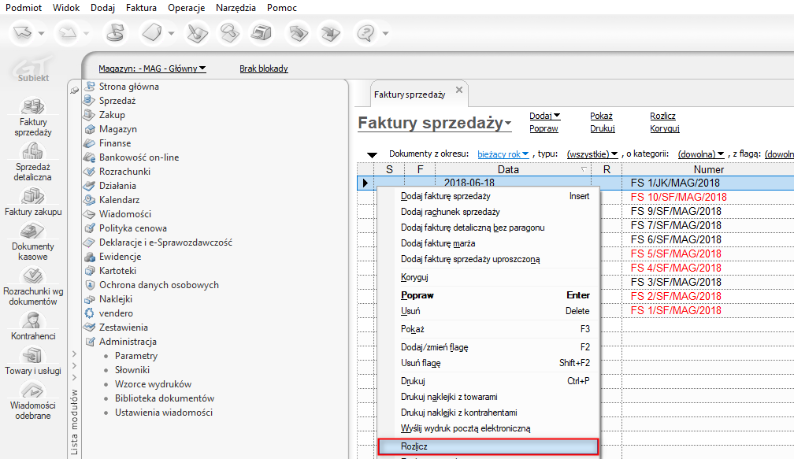
Task: Open Towary i usługi sidebar icon
Action: [x=32, y=355]
